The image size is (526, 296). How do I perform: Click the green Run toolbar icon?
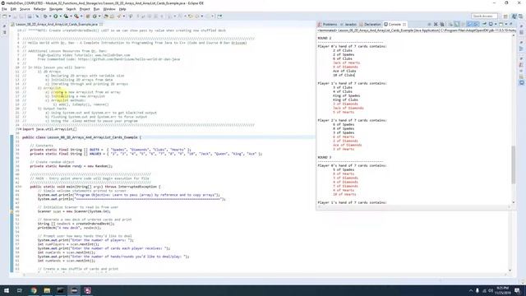56,16
